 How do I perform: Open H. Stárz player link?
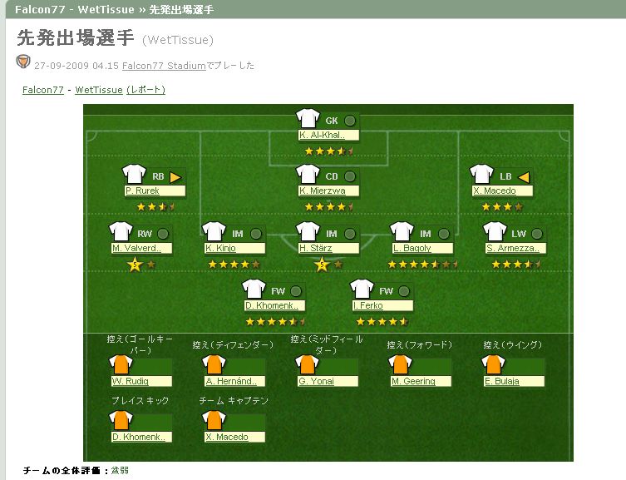(316, 249)
